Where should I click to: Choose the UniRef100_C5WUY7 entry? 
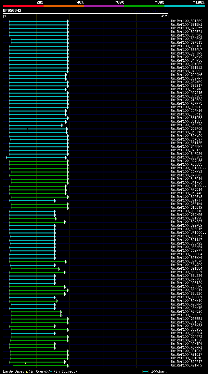click(x=187, y=139)
